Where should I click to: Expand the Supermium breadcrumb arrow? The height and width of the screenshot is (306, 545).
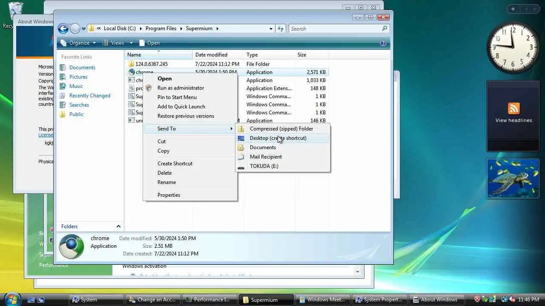[x=217, y=28]
